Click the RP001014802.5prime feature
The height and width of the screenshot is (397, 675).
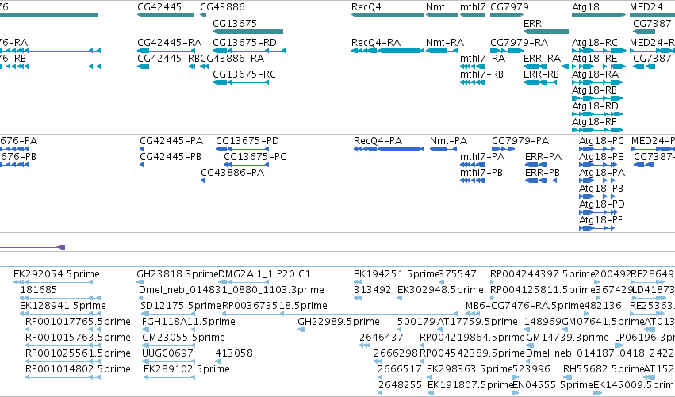pos(63,378)
